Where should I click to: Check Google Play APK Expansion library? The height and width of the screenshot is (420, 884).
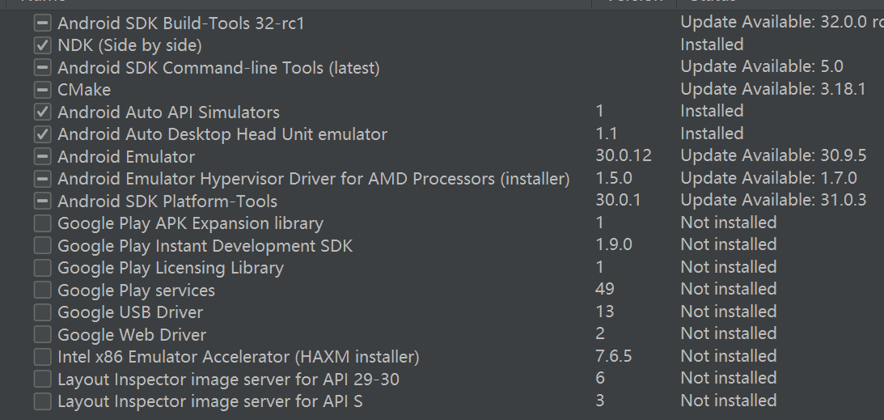click(42, 223)
